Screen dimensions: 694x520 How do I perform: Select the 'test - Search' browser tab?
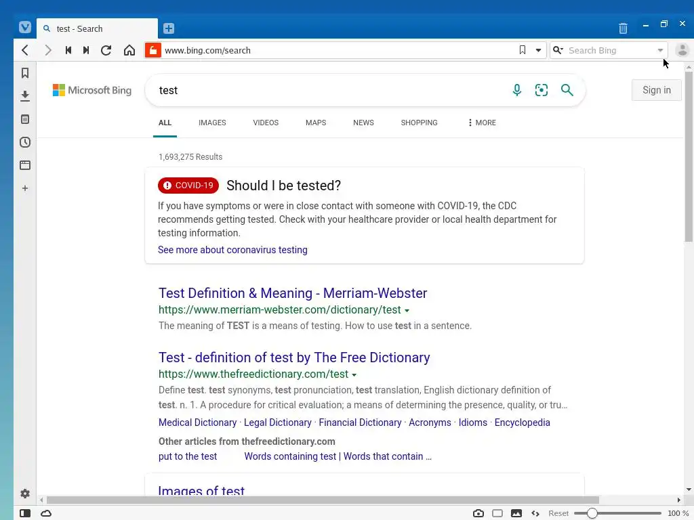(x=97, y=28)
